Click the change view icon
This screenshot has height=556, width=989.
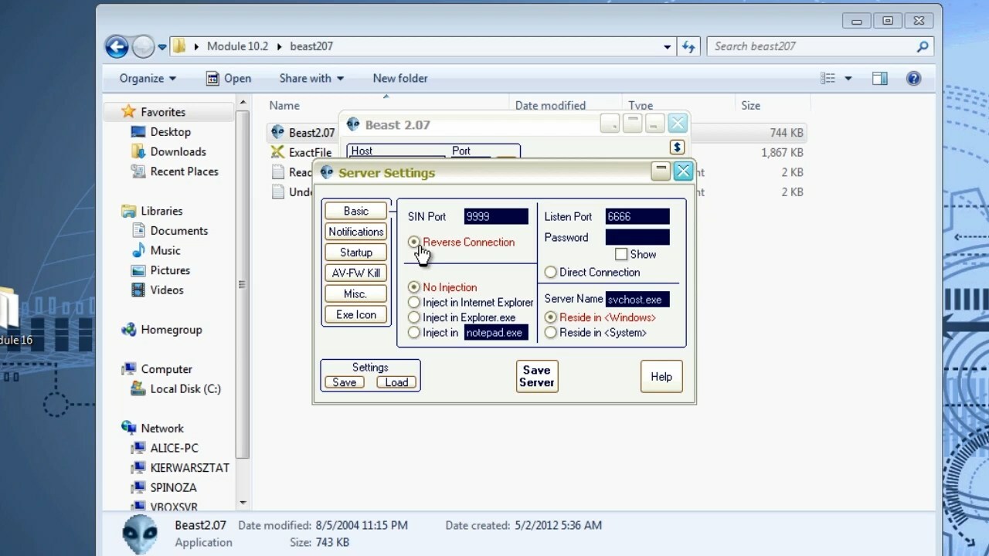click(828, 78)
